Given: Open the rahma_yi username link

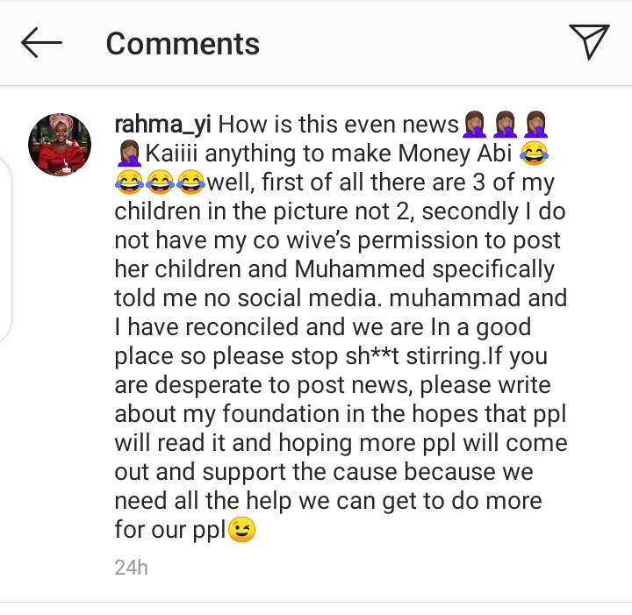Looking at the screenshot, I should point(163,124).
